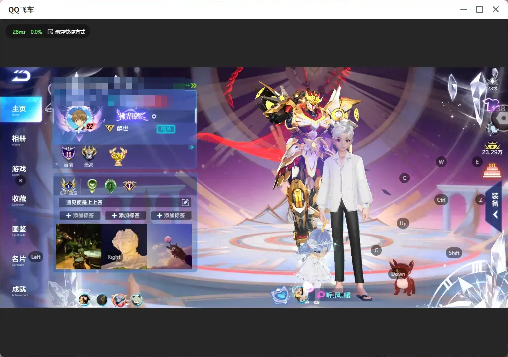Click the Left key overlay button

36,257
